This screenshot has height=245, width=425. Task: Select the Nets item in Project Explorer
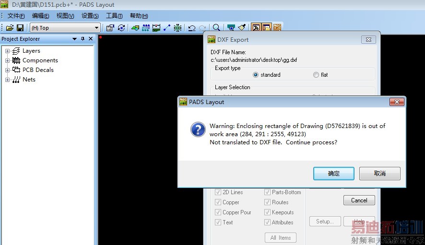click(29, 80)
